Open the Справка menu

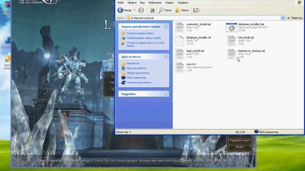pyautogui.click(x=183, y=3)
